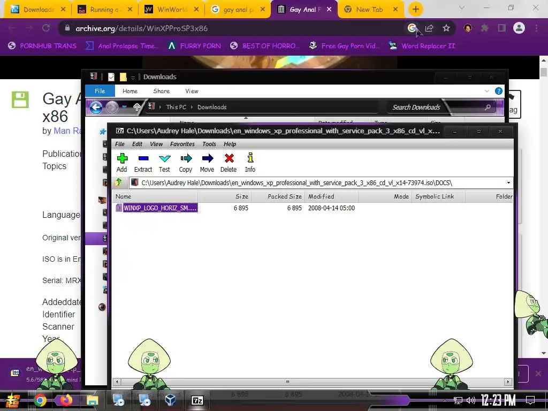Click the 7-Zip horizontal scrollbar right arrow
This screenshot has width=548, height=411.
(508, 382)
